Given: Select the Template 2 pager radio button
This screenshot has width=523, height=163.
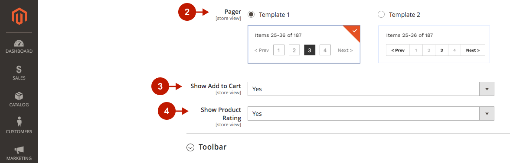Looking at the screenshot, I should click(381, 15).
